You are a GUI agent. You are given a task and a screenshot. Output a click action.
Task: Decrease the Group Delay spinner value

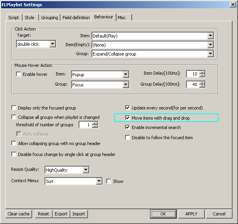(x=202, y=86)
